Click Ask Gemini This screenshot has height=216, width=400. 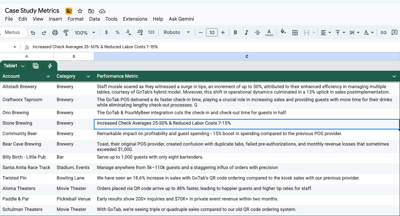coord(181,19)
